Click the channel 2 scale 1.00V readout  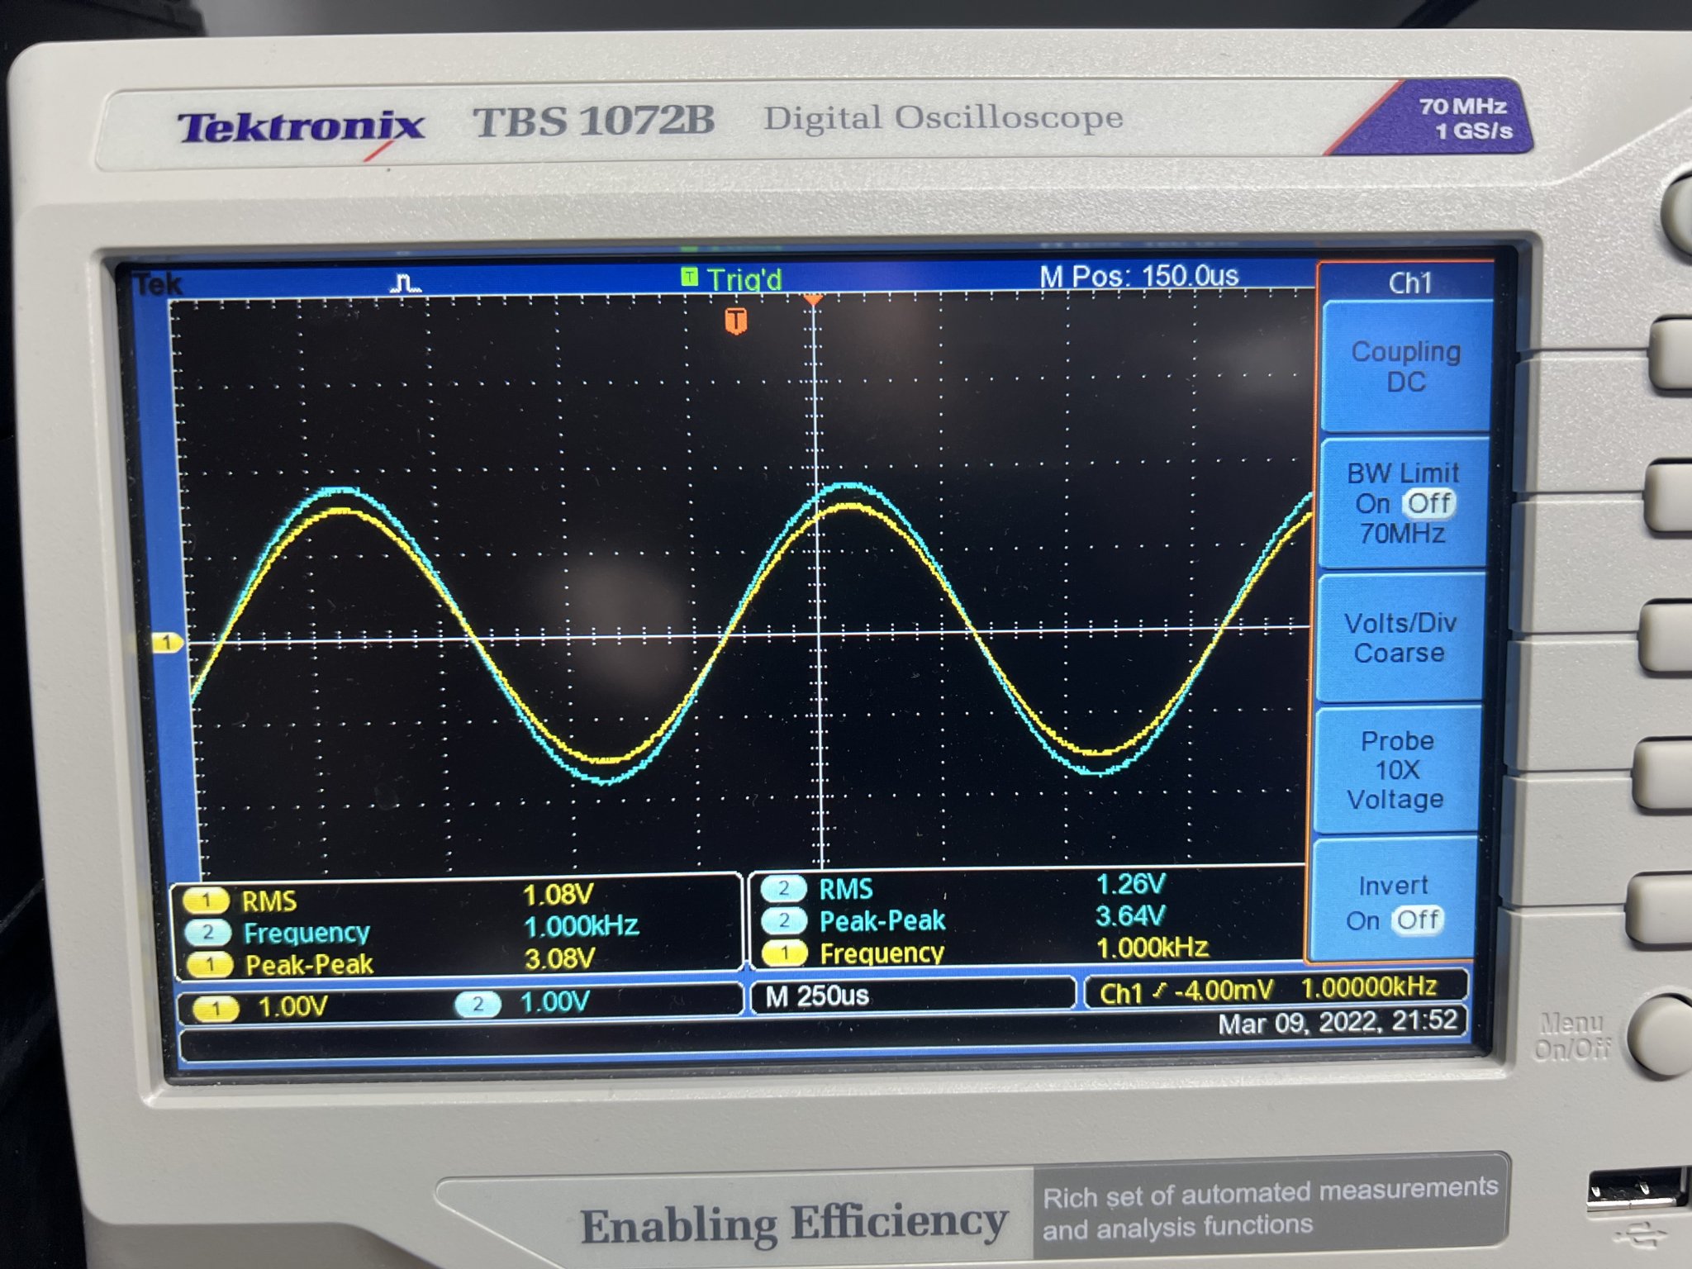(x=554, y=1003)
